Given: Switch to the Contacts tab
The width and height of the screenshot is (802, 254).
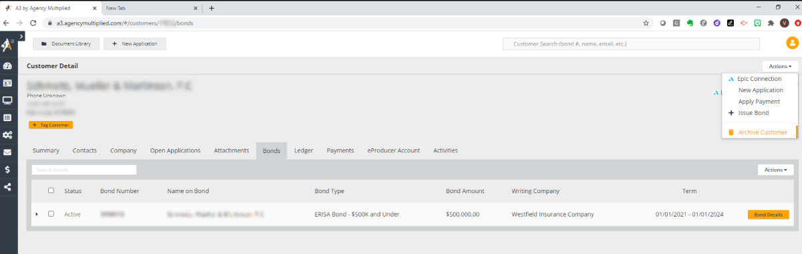Looking at the screenshot, I should [x=85, y=150].
